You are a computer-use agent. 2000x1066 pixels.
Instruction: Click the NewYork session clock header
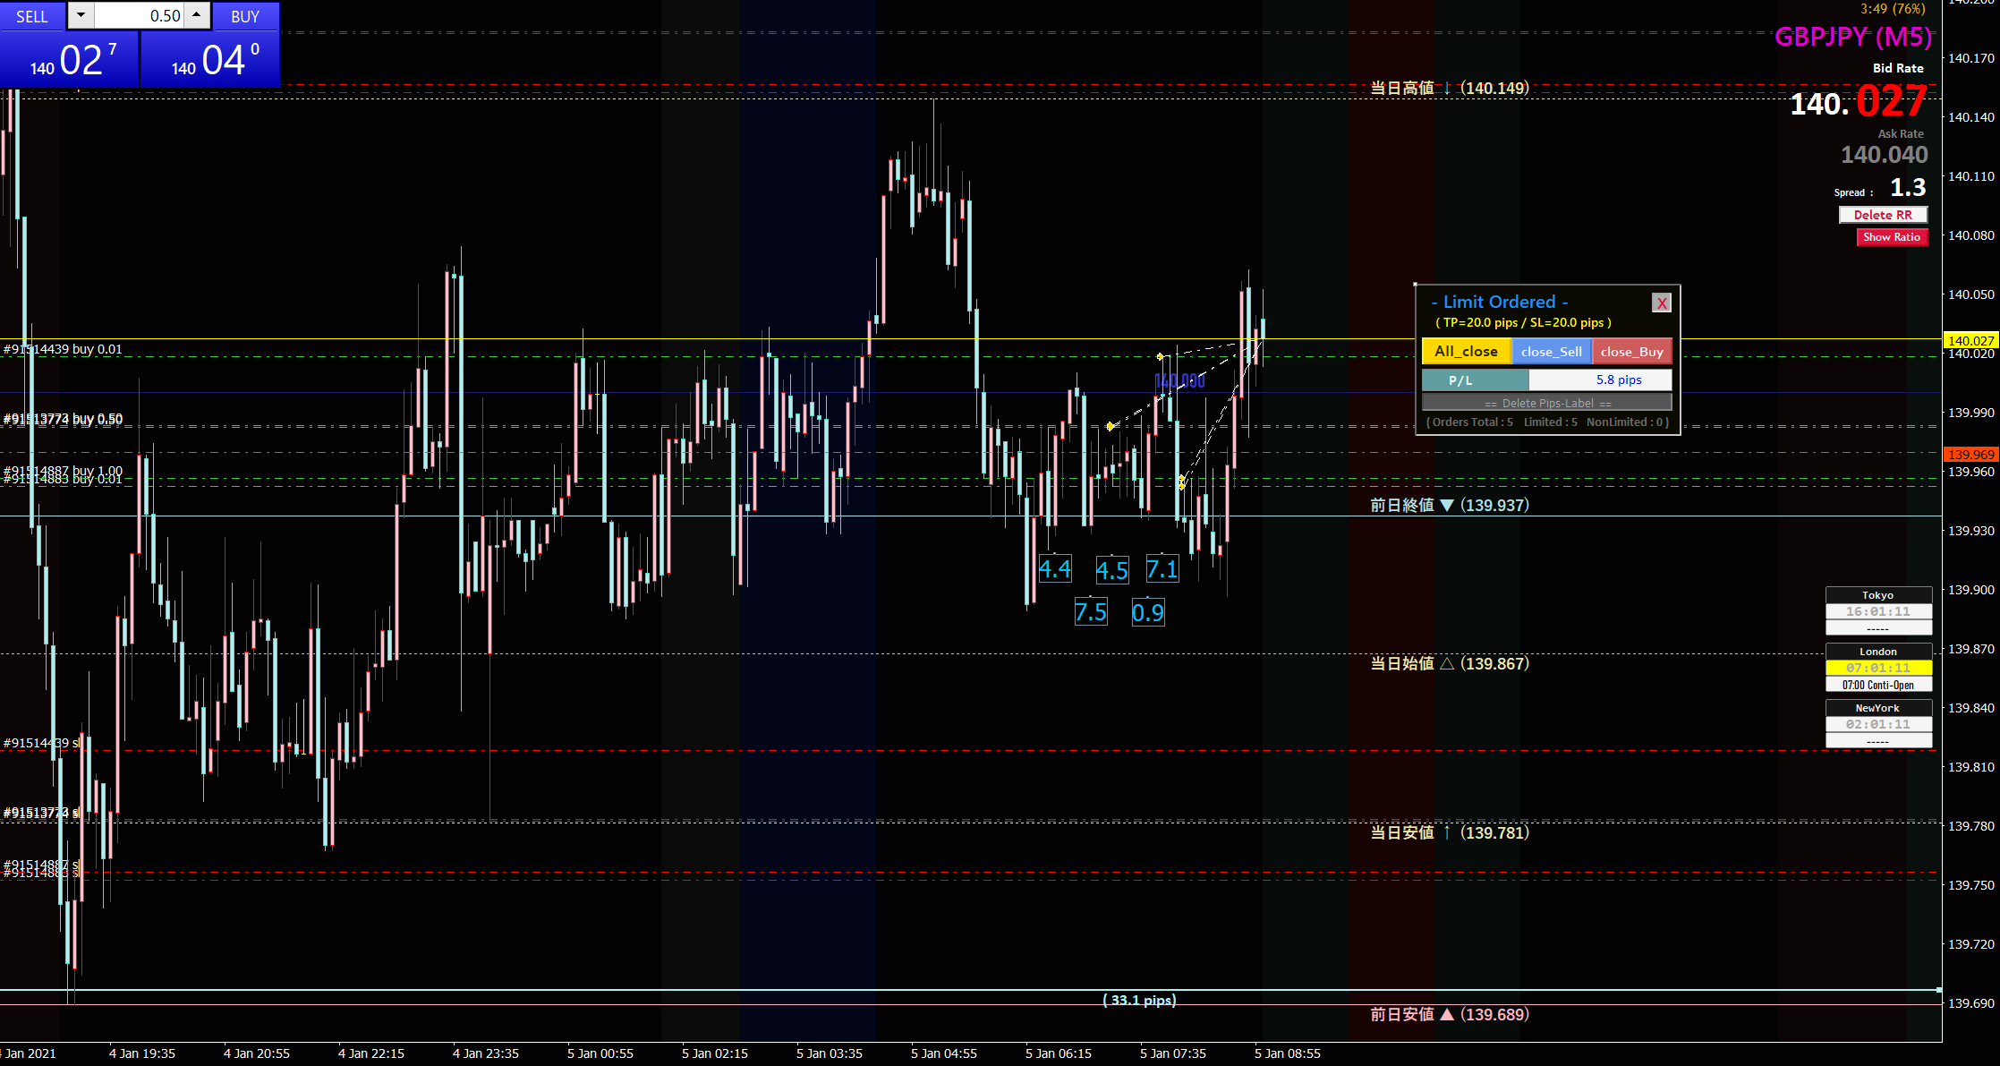click(1877, 708)
